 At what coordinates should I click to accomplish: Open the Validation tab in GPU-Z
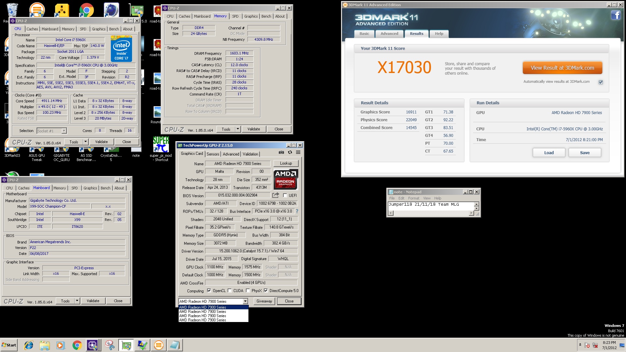pyautogui.click(x=250, y=154)
